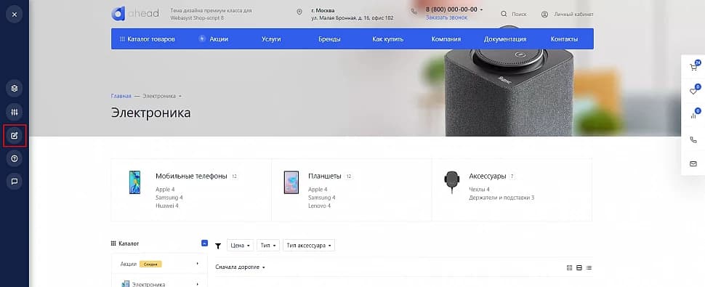705x287 pixels.
Task: Open Samsung 4 under Планшеты
Action: pos(321,198)
